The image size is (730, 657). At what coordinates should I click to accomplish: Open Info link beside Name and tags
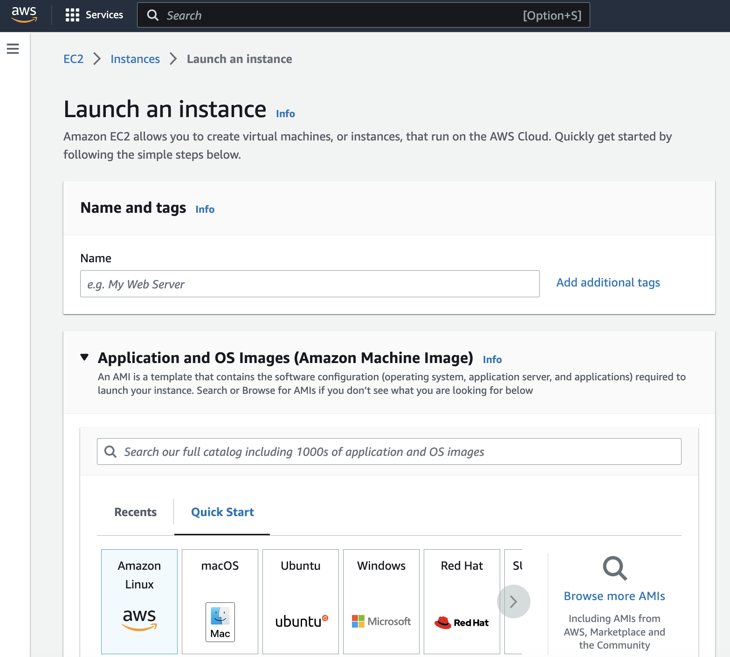[x=205, y=210]
